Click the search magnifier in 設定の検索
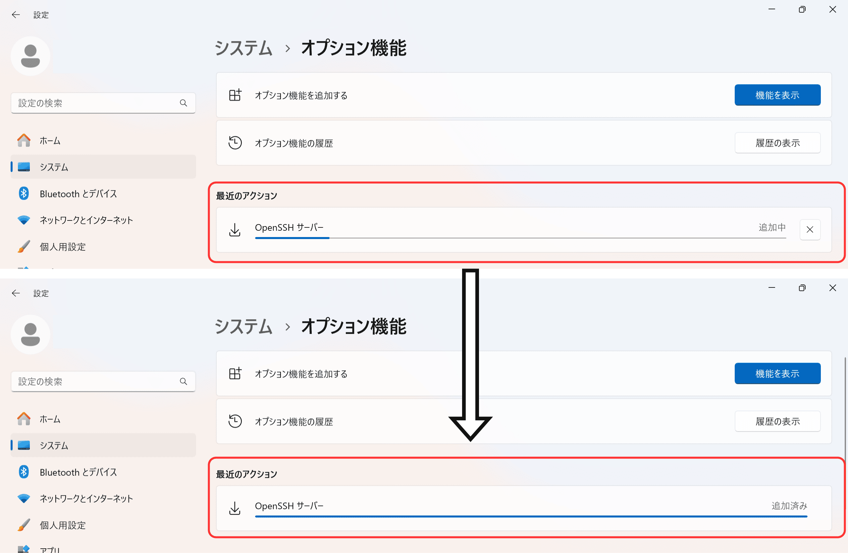The width and height of the screenshot is (848, 553). [x=184, y=103]
